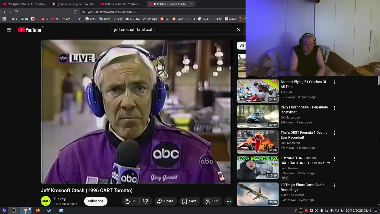Go back in browser history
Image resolution: width=380 pixels, height=214 pixels.
click(4, 12)
